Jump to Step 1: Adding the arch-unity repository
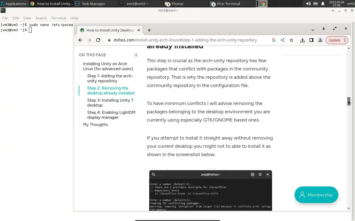This screenshot has height=221, width=355. pos(110,78)
